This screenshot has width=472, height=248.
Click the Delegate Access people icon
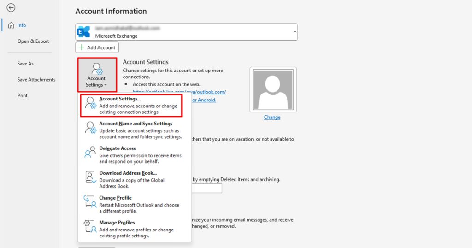coord(90,152)
